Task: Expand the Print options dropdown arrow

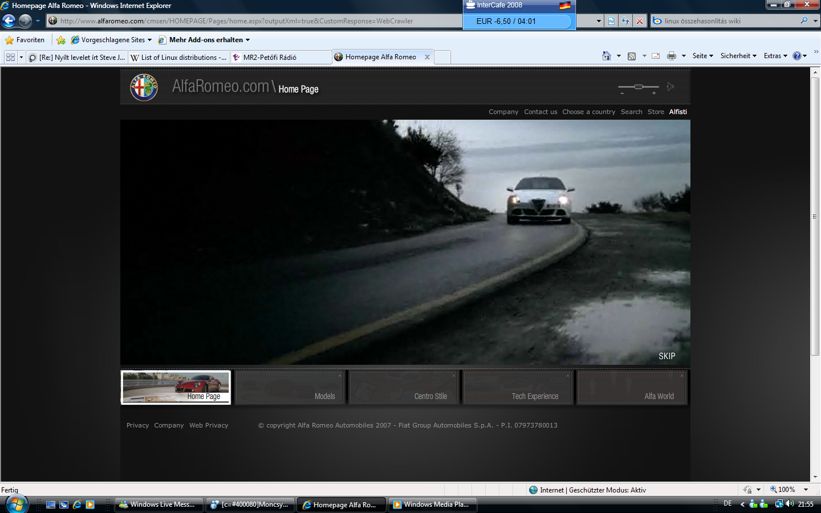Action: (684, 56)
